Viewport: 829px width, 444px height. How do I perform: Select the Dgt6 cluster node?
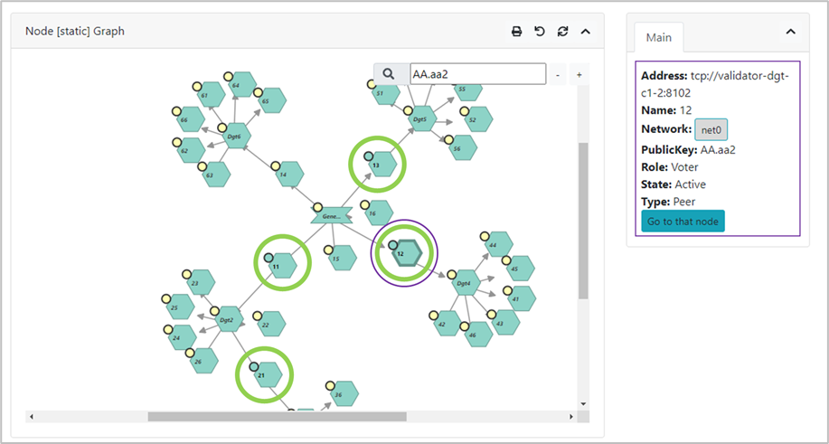point(236,136)
